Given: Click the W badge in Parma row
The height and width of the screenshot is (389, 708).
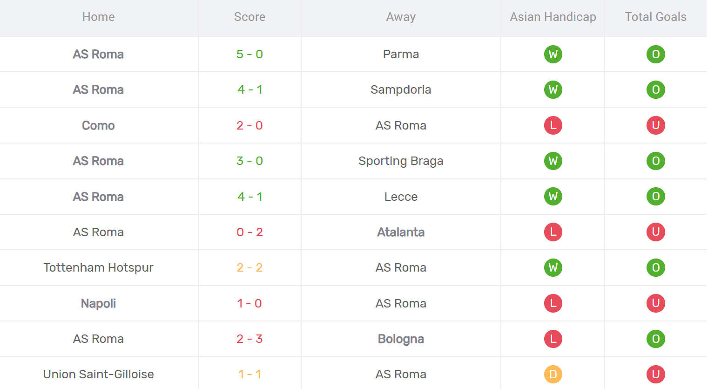Looking at the screenshot, I should click(x=553, y=54).
